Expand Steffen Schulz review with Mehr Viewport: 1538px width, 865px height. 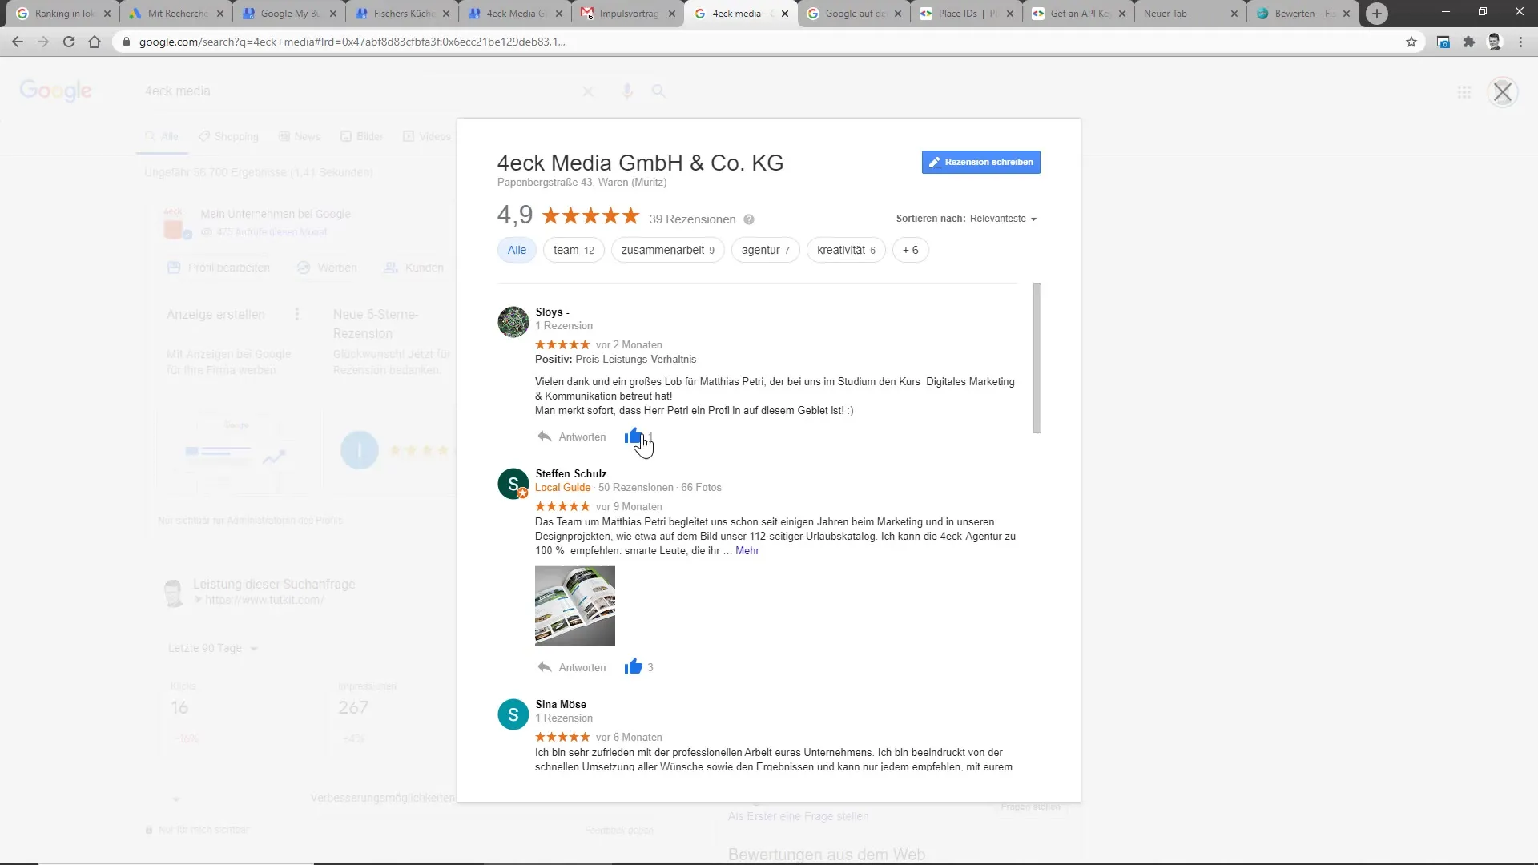(x=747, y=550)
